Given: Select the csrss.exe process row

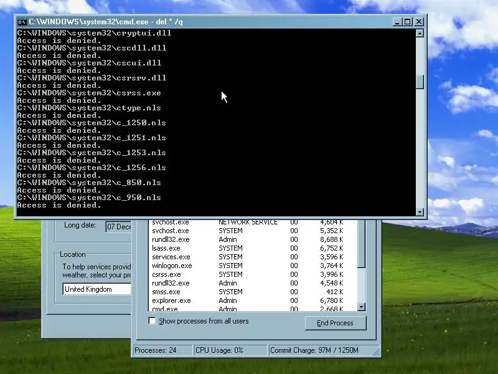Looking at the screenshot, I should [253, 274].
